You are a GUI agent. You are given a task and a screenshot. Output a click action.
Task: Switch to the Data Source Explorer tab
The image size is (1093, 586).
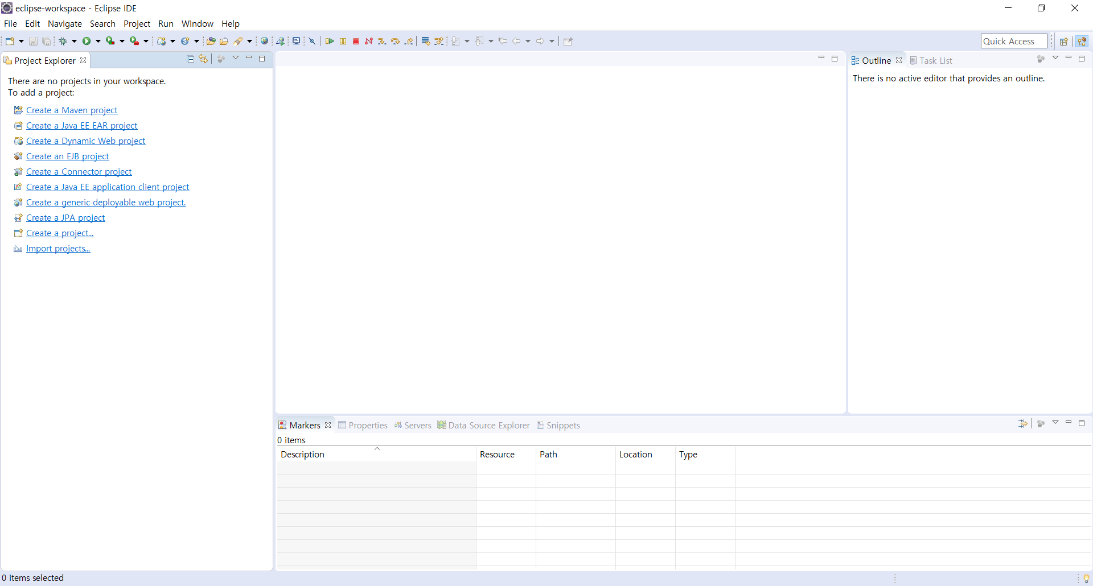coord(483,425)
